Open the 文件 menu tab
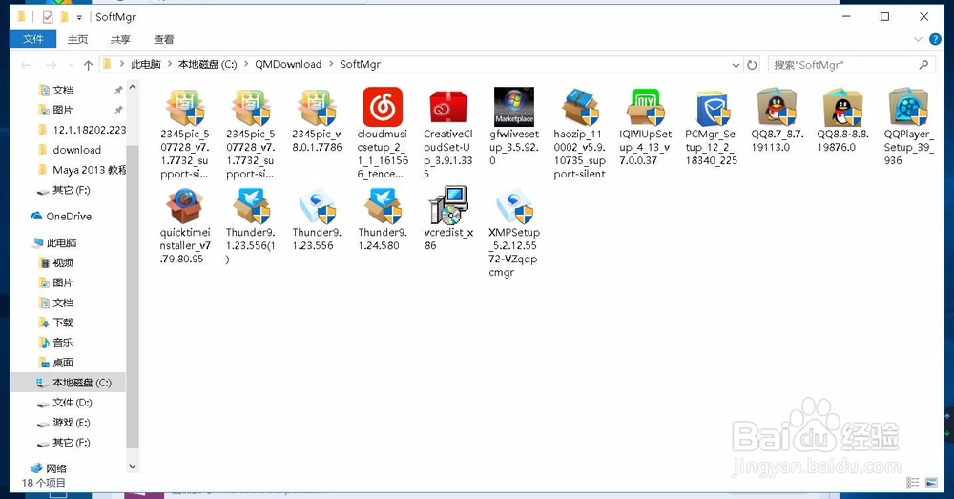This screenshot has height=499, width=954. click(32, 39)
